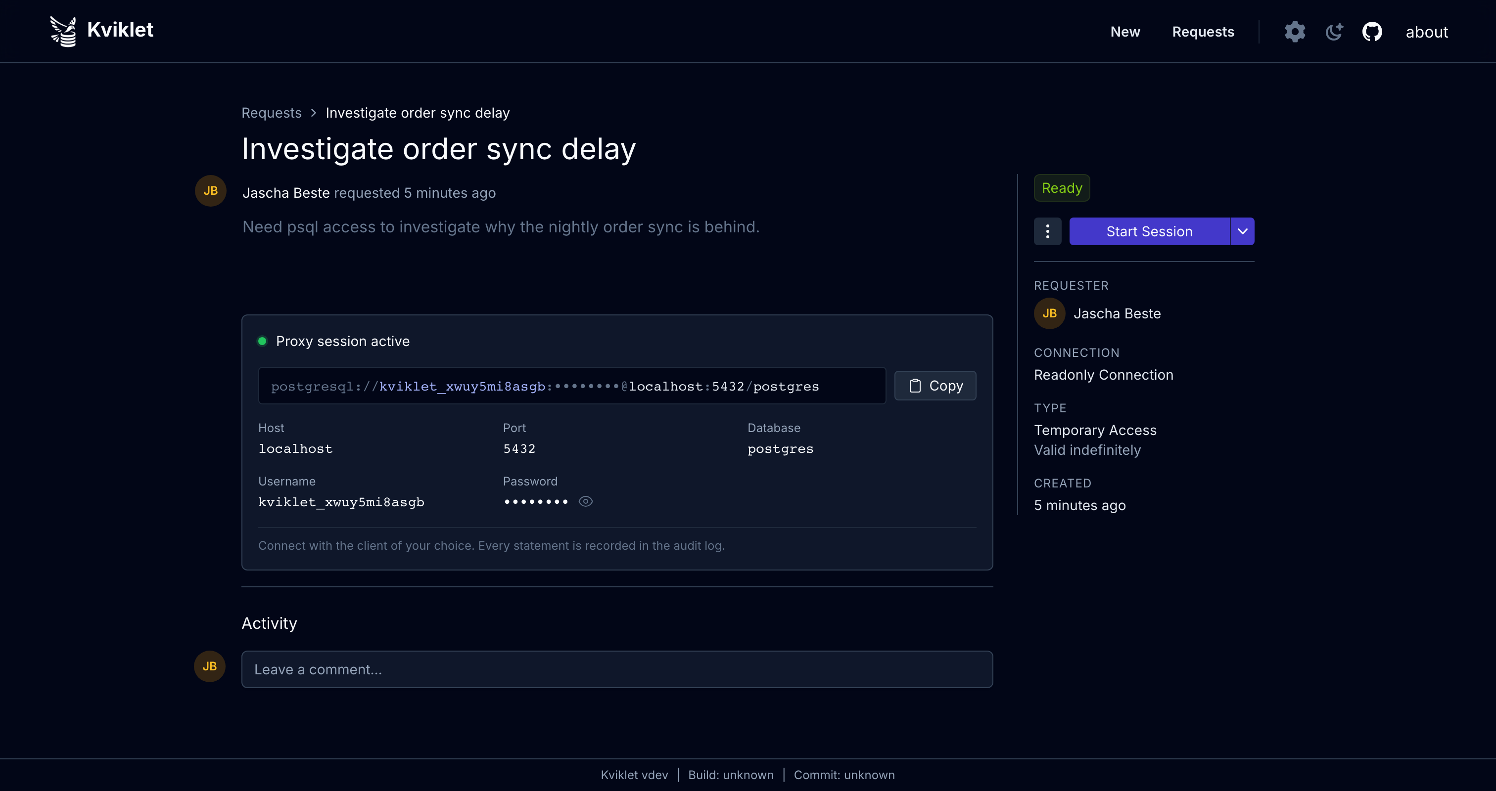This screenshot has height=791, width=1496.
Task: Expand the Start Session dropdown arrow
Action: 1242,231
